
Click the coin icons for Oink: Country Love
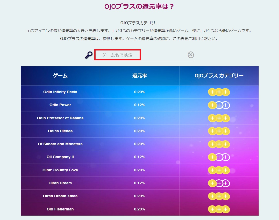coord(219,170)
